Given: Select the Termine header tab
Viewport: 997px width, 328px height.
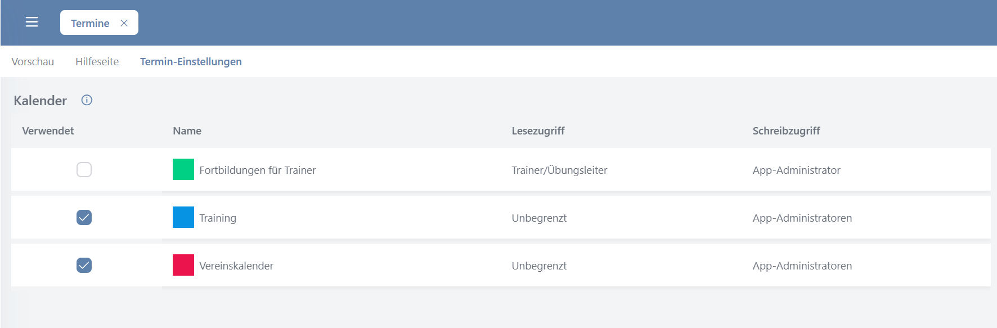Looking at the screenshot, I should (x=90, y=23).
